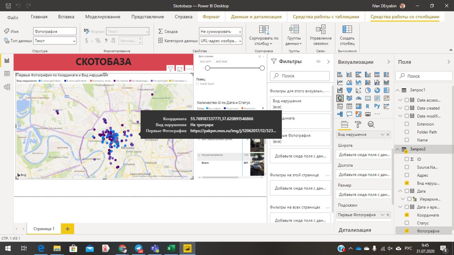This screenshot has height=255, width=454.
Task: Choose the KPI visualization
Action: point(386,98)
